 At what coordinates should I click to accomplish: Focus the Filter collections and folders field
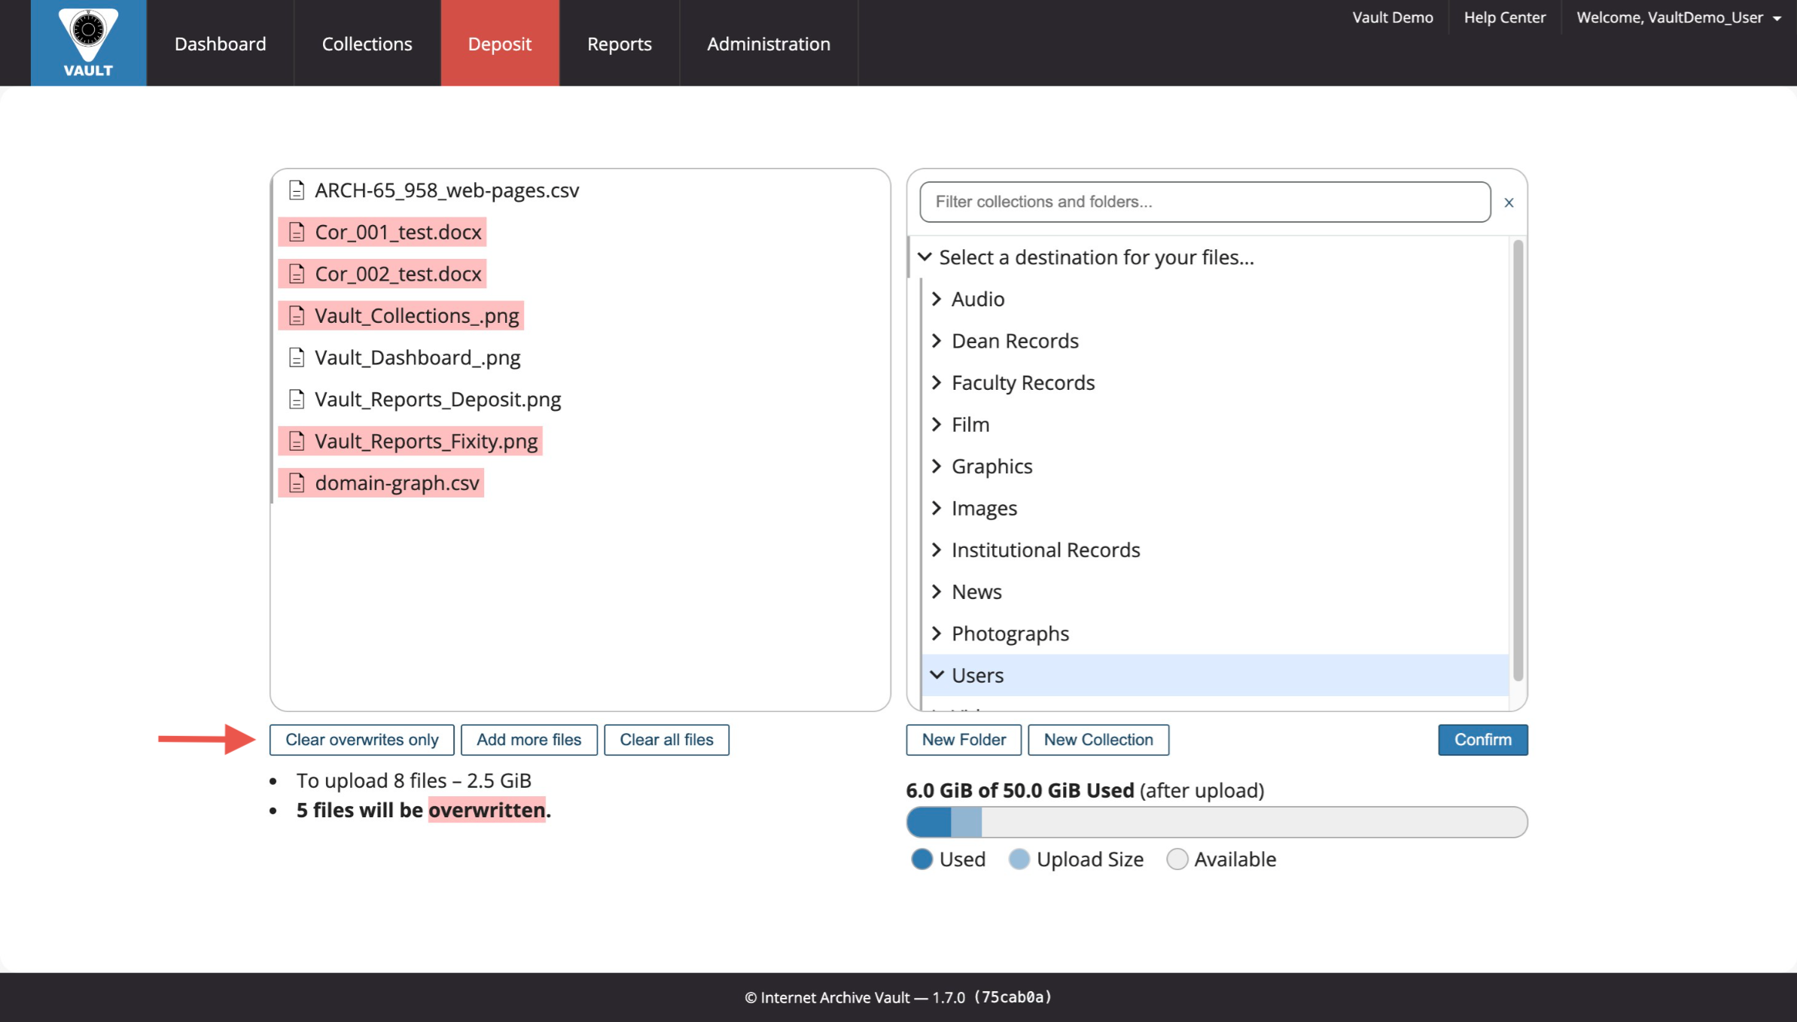(1205, 202)
